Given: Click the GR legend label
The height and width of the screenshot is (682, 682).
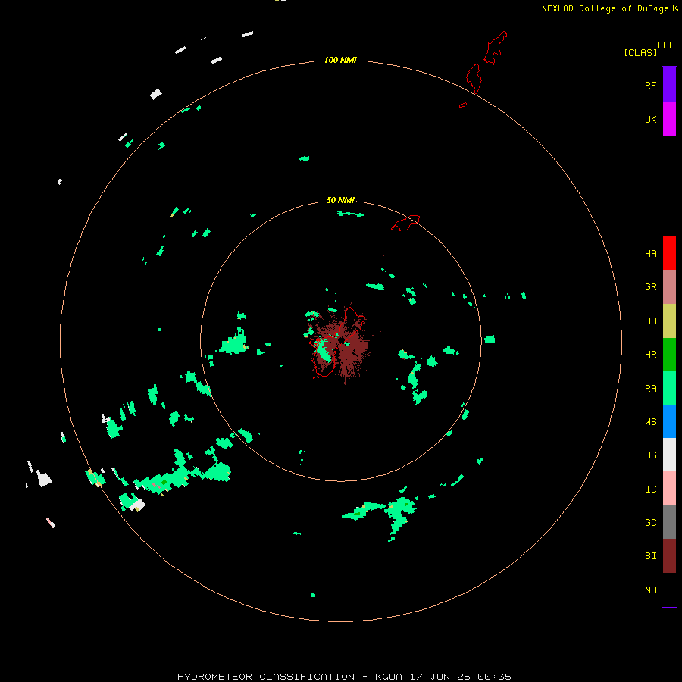Looking at the screenshot, I should [x=650, y=287].
